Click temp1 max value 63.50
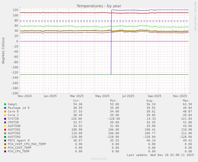The height and width of the screenshot is (162, 198). click(187, 104)
